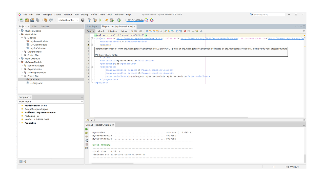Click the Undo arrow icon
Viewport: 324px width, 182px height.
point(46,20)
